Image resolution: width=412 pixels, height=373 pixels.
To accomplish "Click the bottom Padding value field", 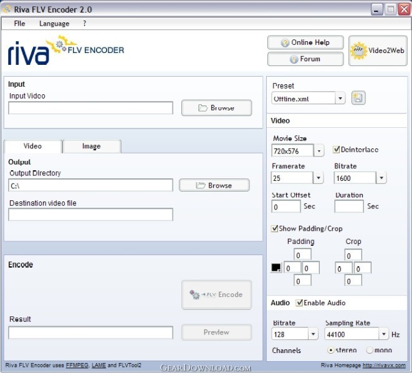I will coord(302,280).
